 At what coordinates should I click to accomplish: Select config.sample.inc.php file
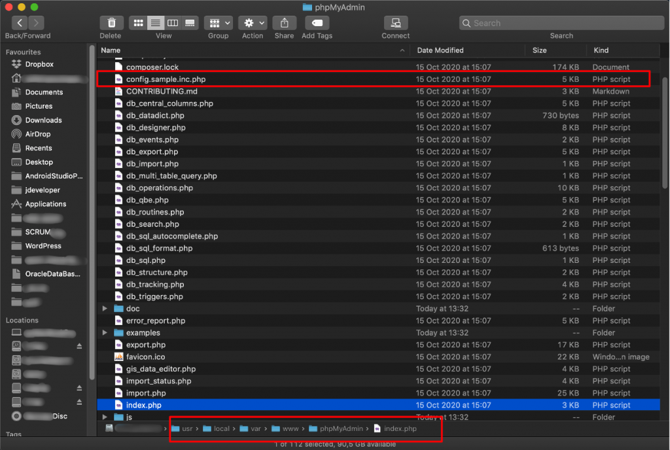coord(379,79)
